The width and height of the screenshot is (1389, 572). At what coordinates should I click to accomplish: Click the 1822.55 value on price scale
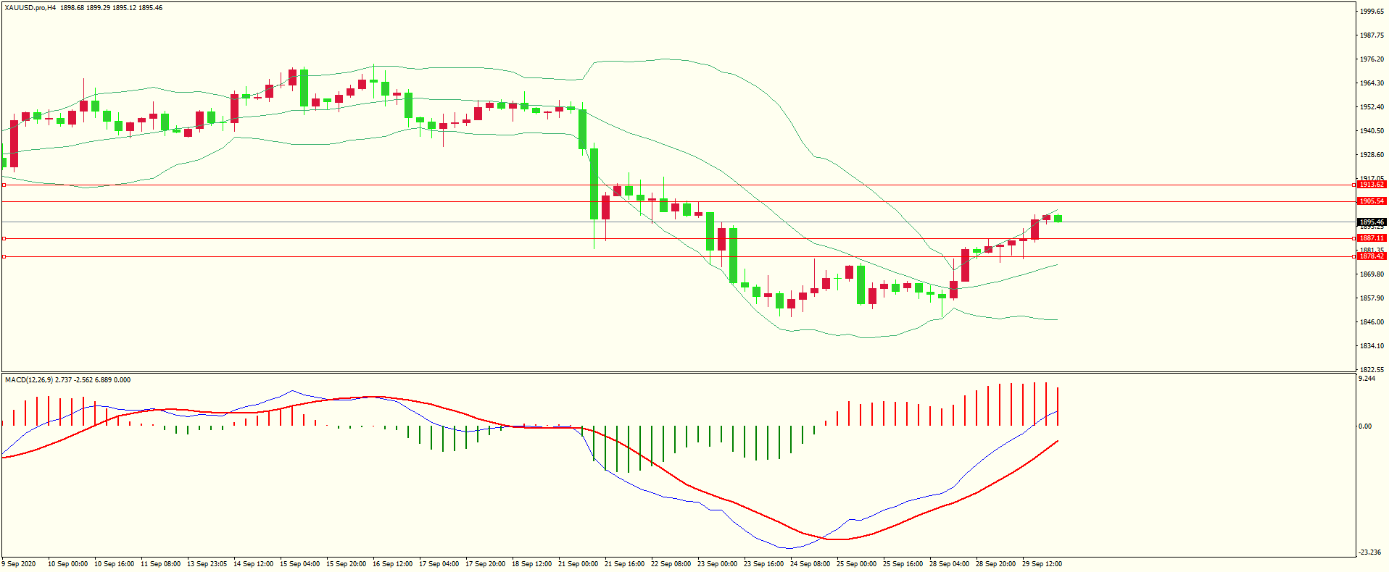pyautogui.click(x=1372, y=370)
